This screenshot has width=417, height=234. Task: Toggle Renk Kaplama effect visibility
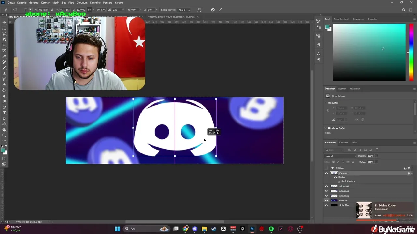coord(339,181)
